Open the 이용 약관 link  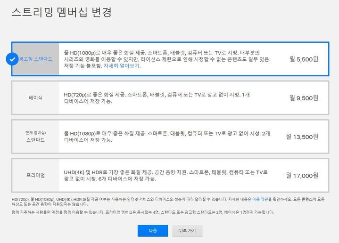[260, 200]
